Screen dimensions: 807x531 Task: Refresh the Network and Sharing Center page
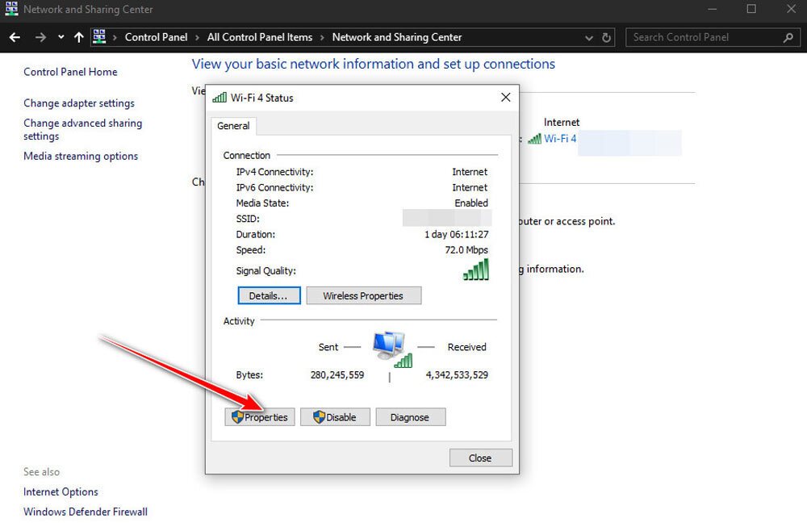pos(606,38)
